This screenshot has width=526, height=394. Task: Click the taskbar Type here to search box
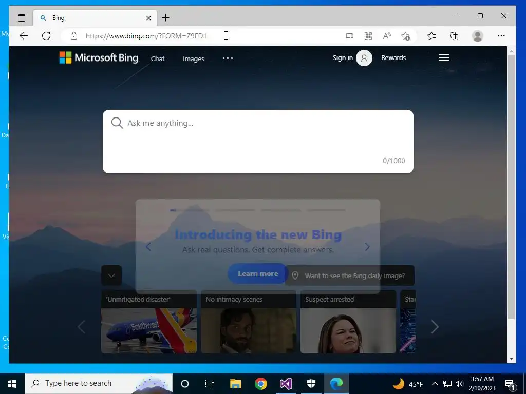[99, 383]
